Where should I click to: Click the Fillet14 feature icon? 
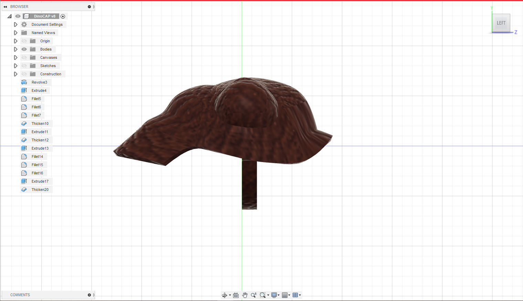(24, 157)
